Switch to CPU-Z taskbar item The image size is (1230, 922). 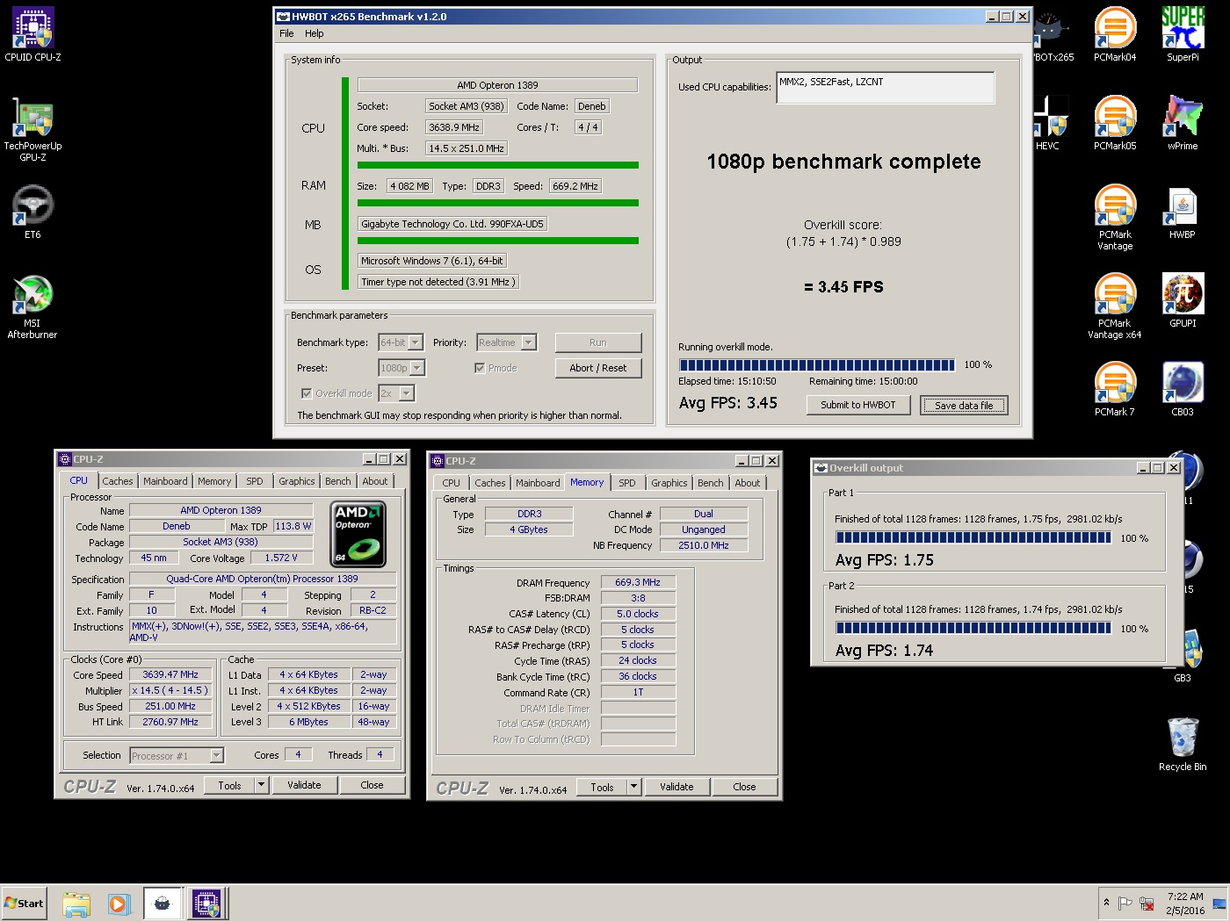point(207,904)
